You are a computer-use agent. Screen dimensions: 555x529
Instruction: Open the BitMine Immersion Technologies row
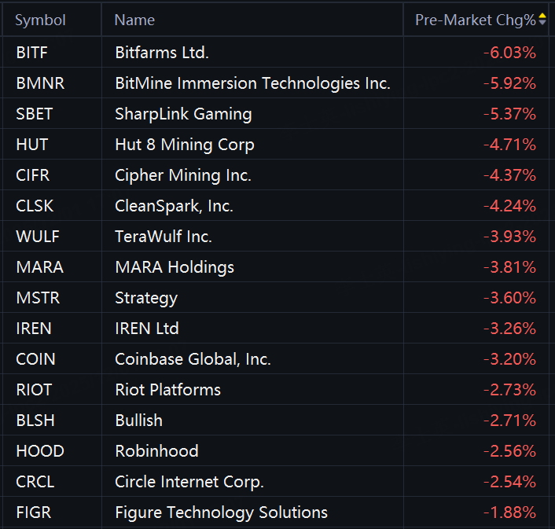pos(252,83)
